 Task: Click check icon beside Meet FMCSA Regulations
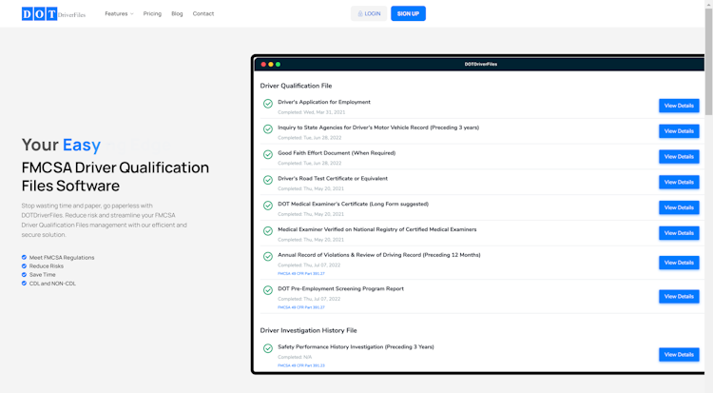[24, 257]
